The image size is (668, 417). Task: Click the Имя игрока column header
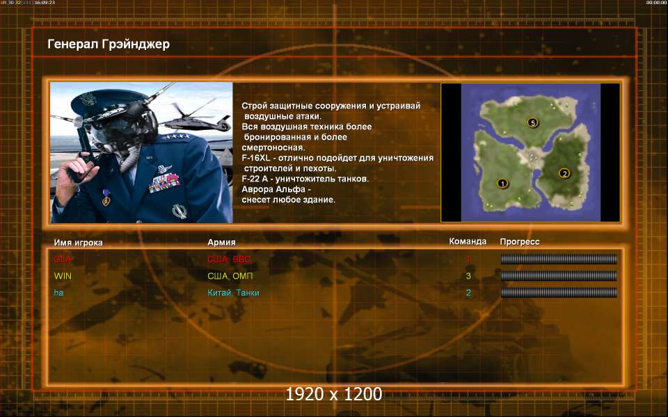(x=78, y=243)
